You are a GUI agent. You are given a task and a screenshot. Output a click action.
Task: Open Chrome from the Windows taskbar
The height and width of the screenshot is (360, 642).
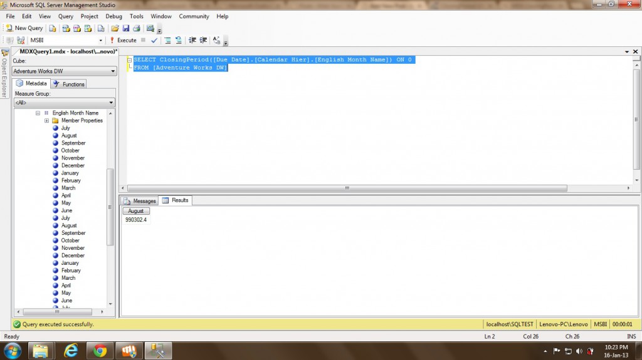point(99,351)
